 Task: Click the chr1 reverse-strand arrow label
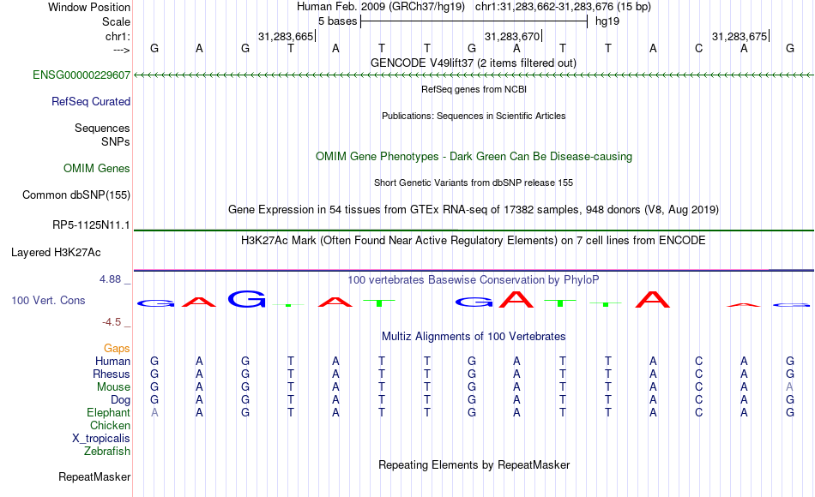click(x=122, y=50)
